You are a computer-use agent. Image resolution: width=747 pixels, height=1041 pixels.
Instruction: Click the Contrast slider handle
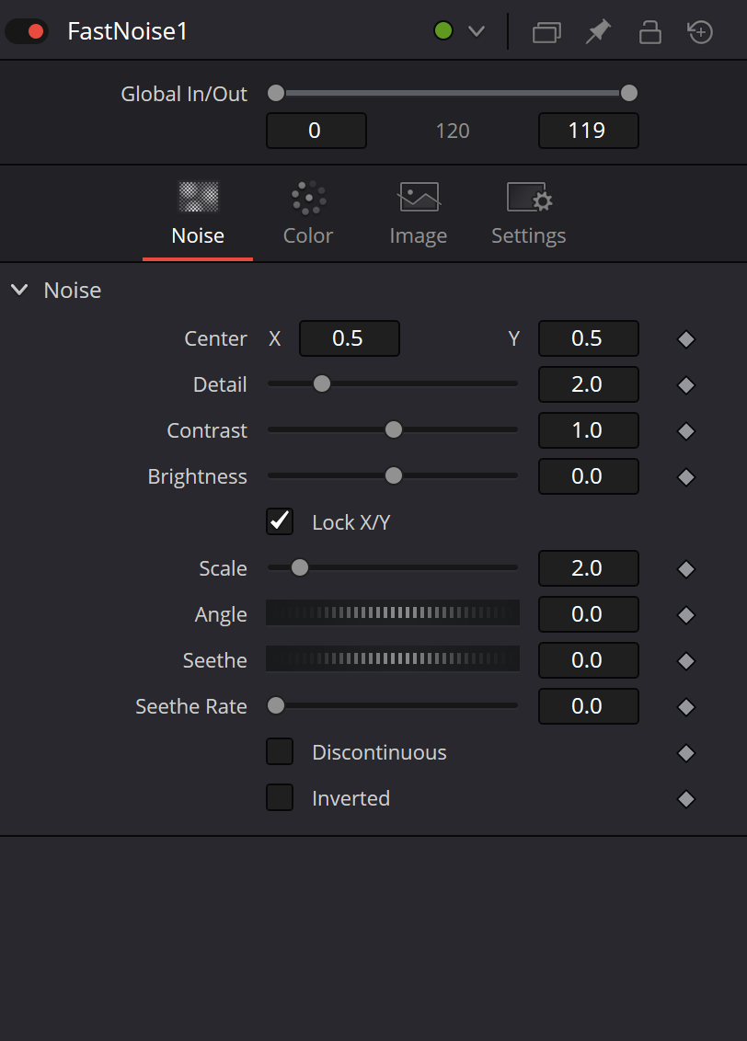394,429
